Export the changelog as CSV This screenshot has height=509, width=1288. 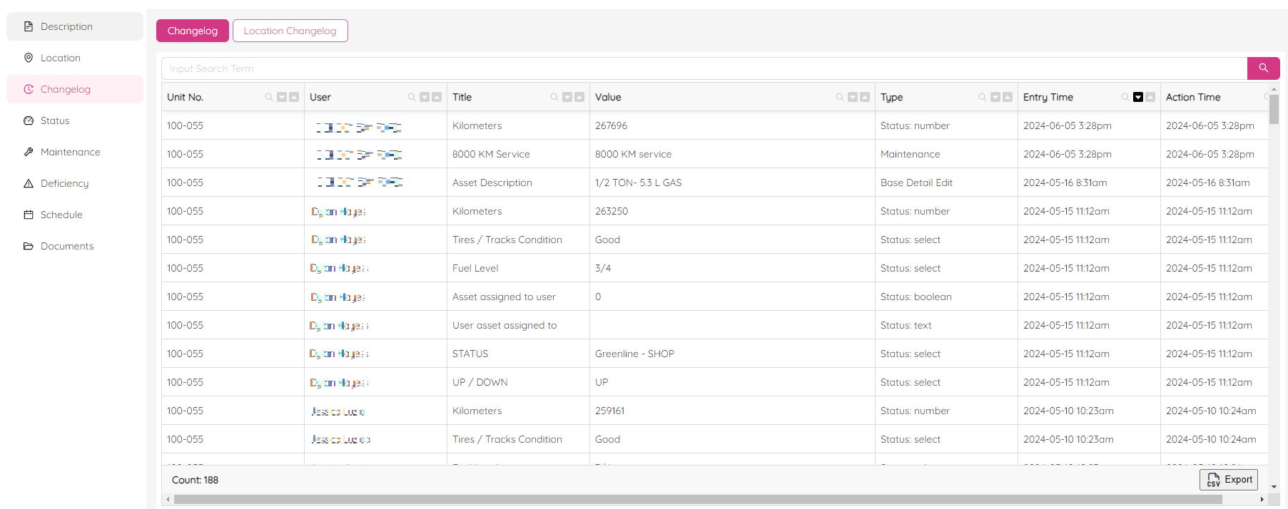pyautogui.click(x=1228, y=480)
